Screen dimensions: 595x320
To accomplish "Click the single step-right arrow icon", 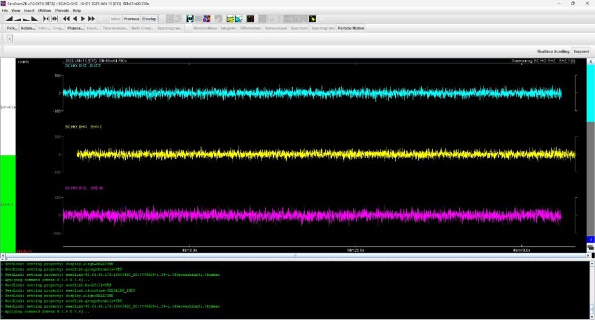I will pos(83,19).
